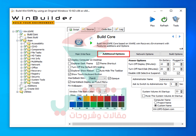This screenshot has height=136, width=196.
Task: Click the Refresh icon
Action: 164,20
